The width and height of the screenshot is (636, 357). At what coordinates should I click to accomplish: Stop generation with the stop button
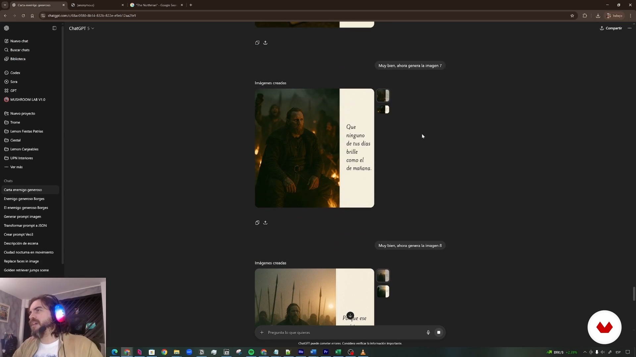[x=439, y=333]
